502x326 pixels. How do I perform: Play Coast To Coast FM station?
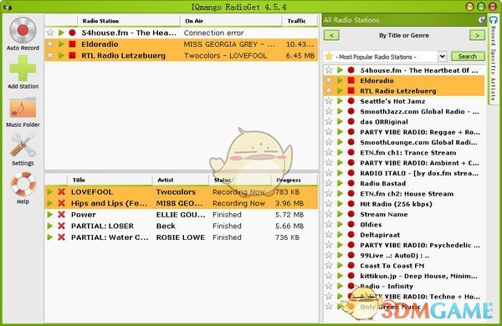[x=340, y=266]
